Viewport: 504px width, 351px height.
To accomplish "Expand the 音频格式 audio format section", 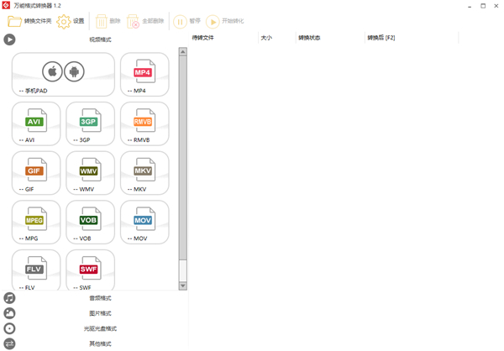I will point(100,298).
